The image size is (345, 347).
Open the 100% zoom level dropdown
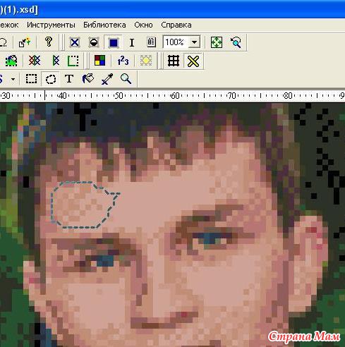194,42
